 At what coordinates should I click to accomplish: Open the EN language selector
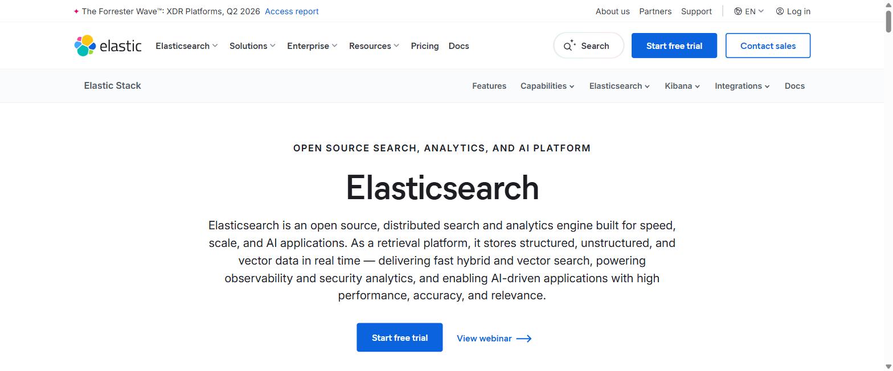(x=749, y=11)
